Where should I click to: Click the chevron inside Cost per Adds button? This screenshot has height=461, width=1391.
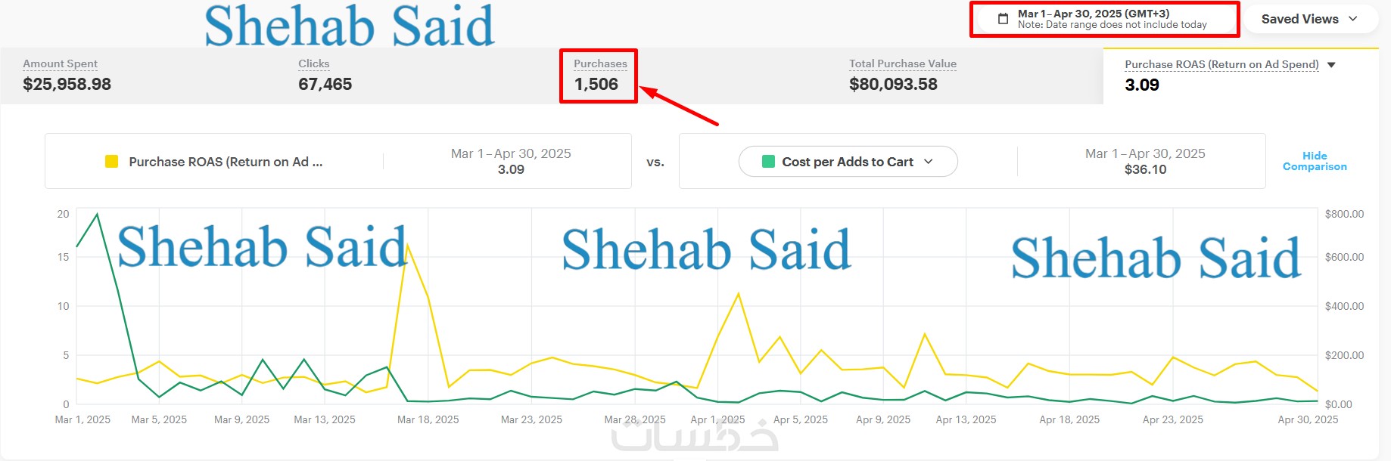pos(929,162)
